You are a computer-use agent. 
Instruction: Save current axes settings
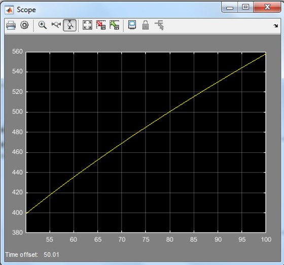tap(101, 25)
